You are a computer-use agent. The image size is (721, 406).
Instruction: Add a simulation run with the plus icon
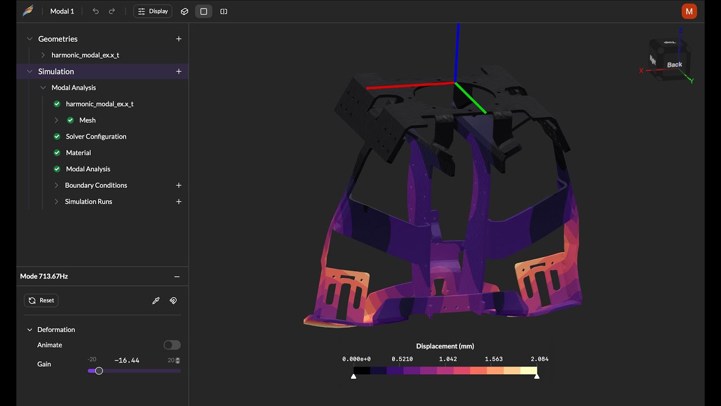click(x=179, y=201)
